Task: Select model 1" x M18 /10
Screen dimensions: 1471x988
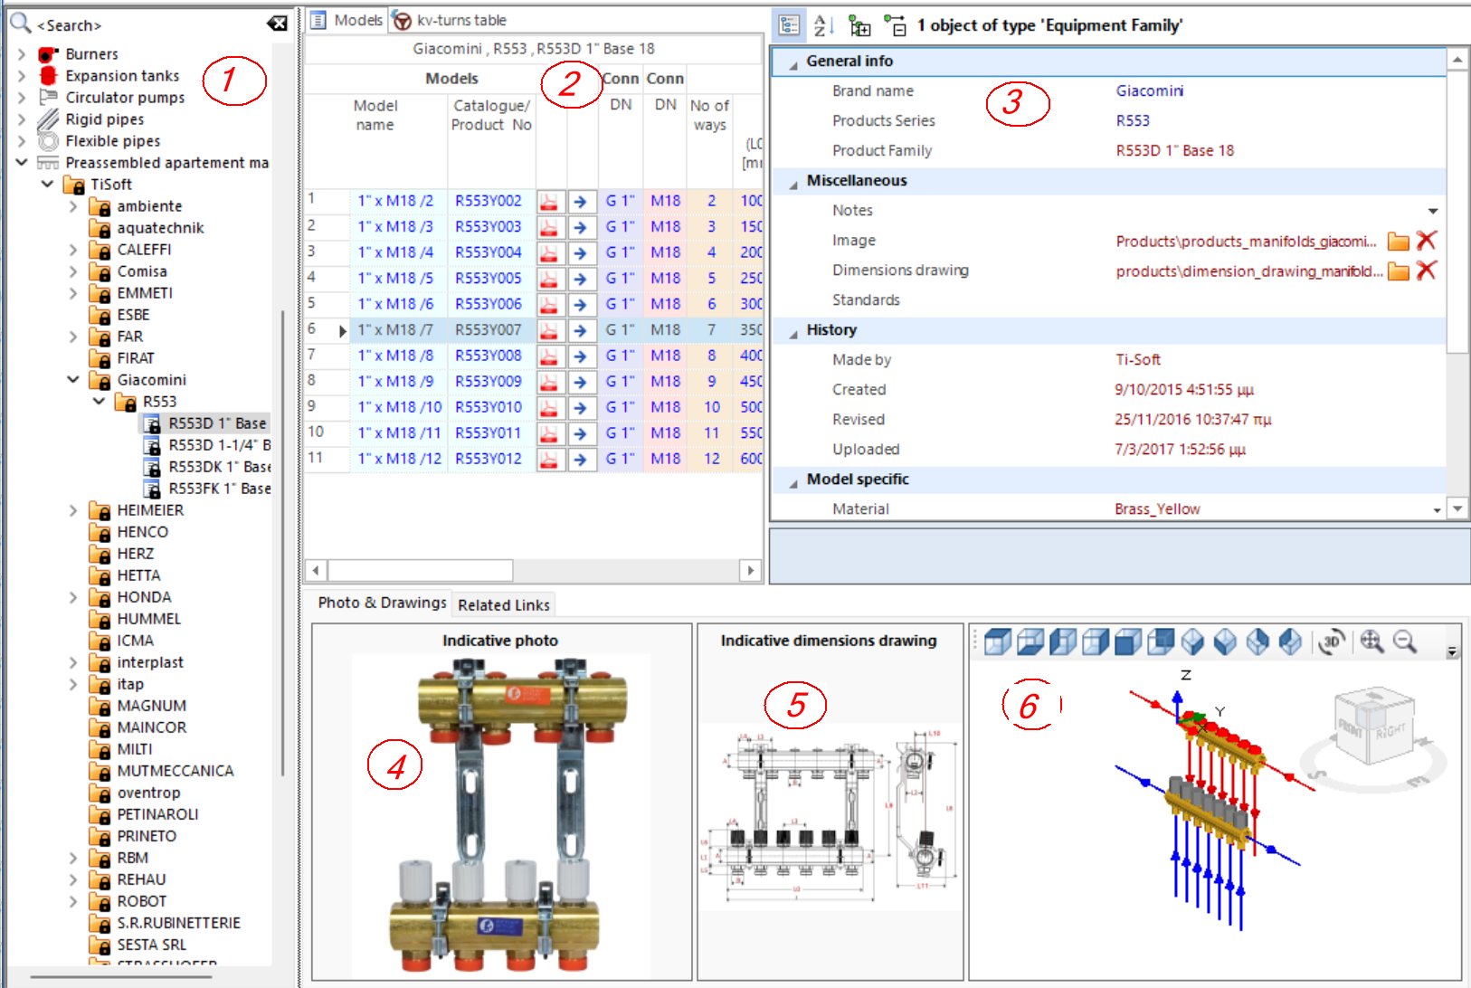Action: (400, 408)
